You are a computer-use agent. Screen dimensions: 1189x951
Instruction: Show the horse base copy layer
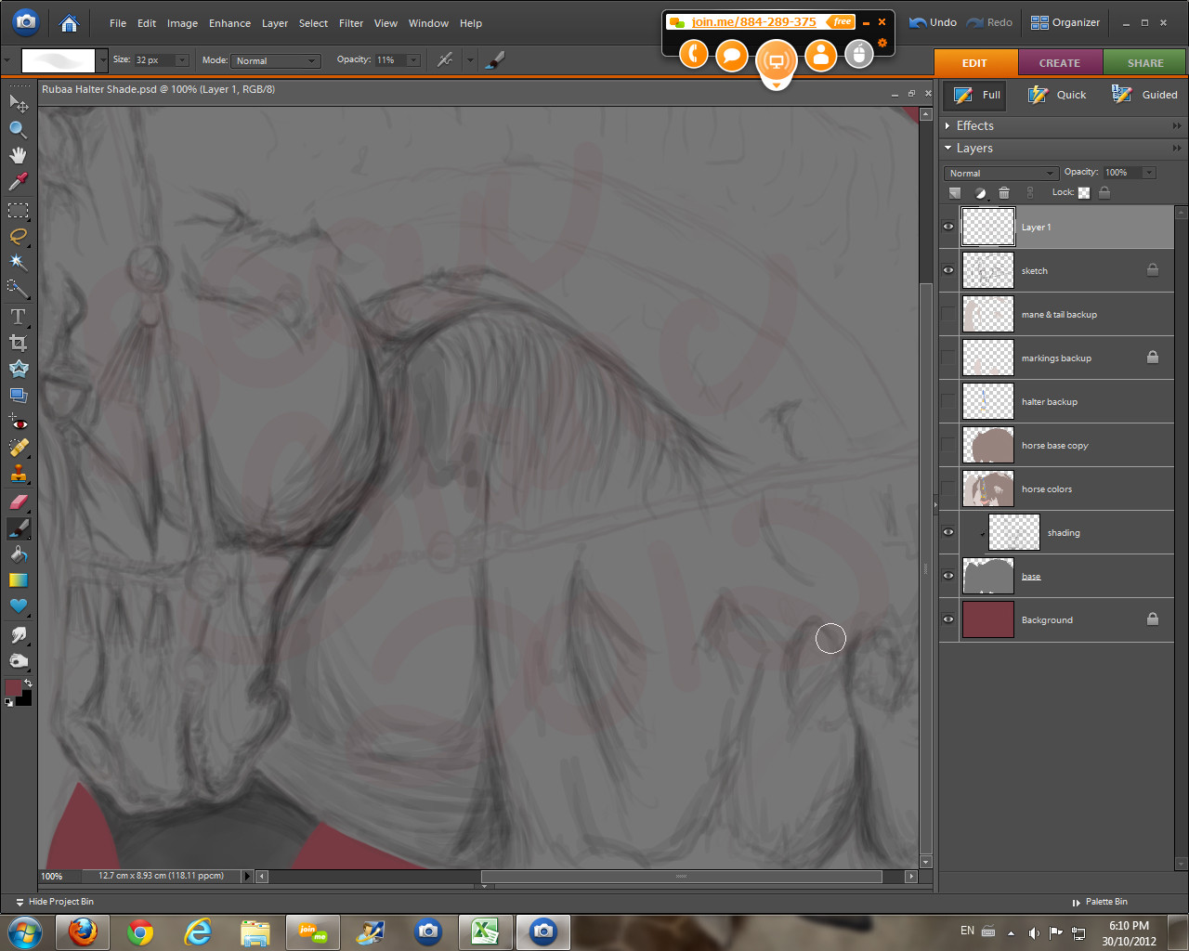click(948, 445)
